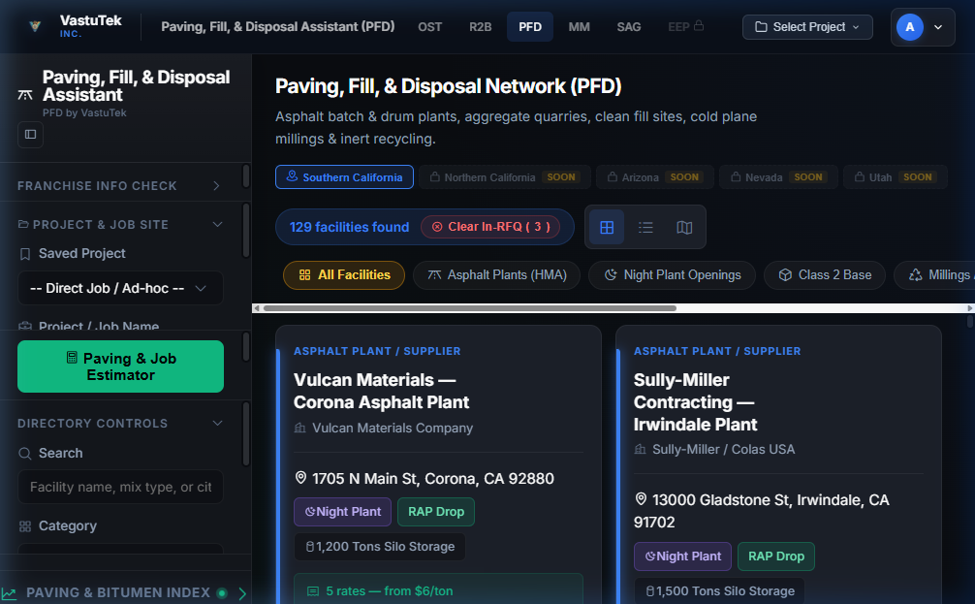Switch to map view icon
Screen dimensions: 975x604
(684, 228)
